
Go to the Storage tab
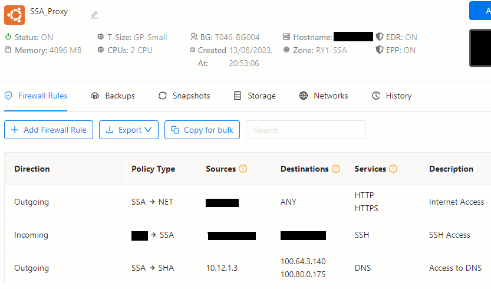coord(255,96)
